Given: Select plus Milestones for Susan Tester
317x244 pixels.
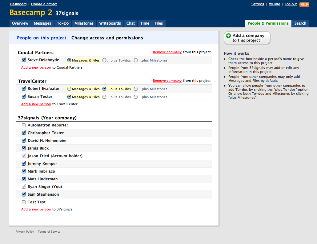Looking at the screenshot, I should coord(136,97).
